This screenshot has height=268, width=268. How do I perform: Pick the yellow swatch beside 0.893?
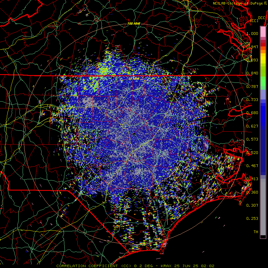pyautogui.click(x=263, y=59)
